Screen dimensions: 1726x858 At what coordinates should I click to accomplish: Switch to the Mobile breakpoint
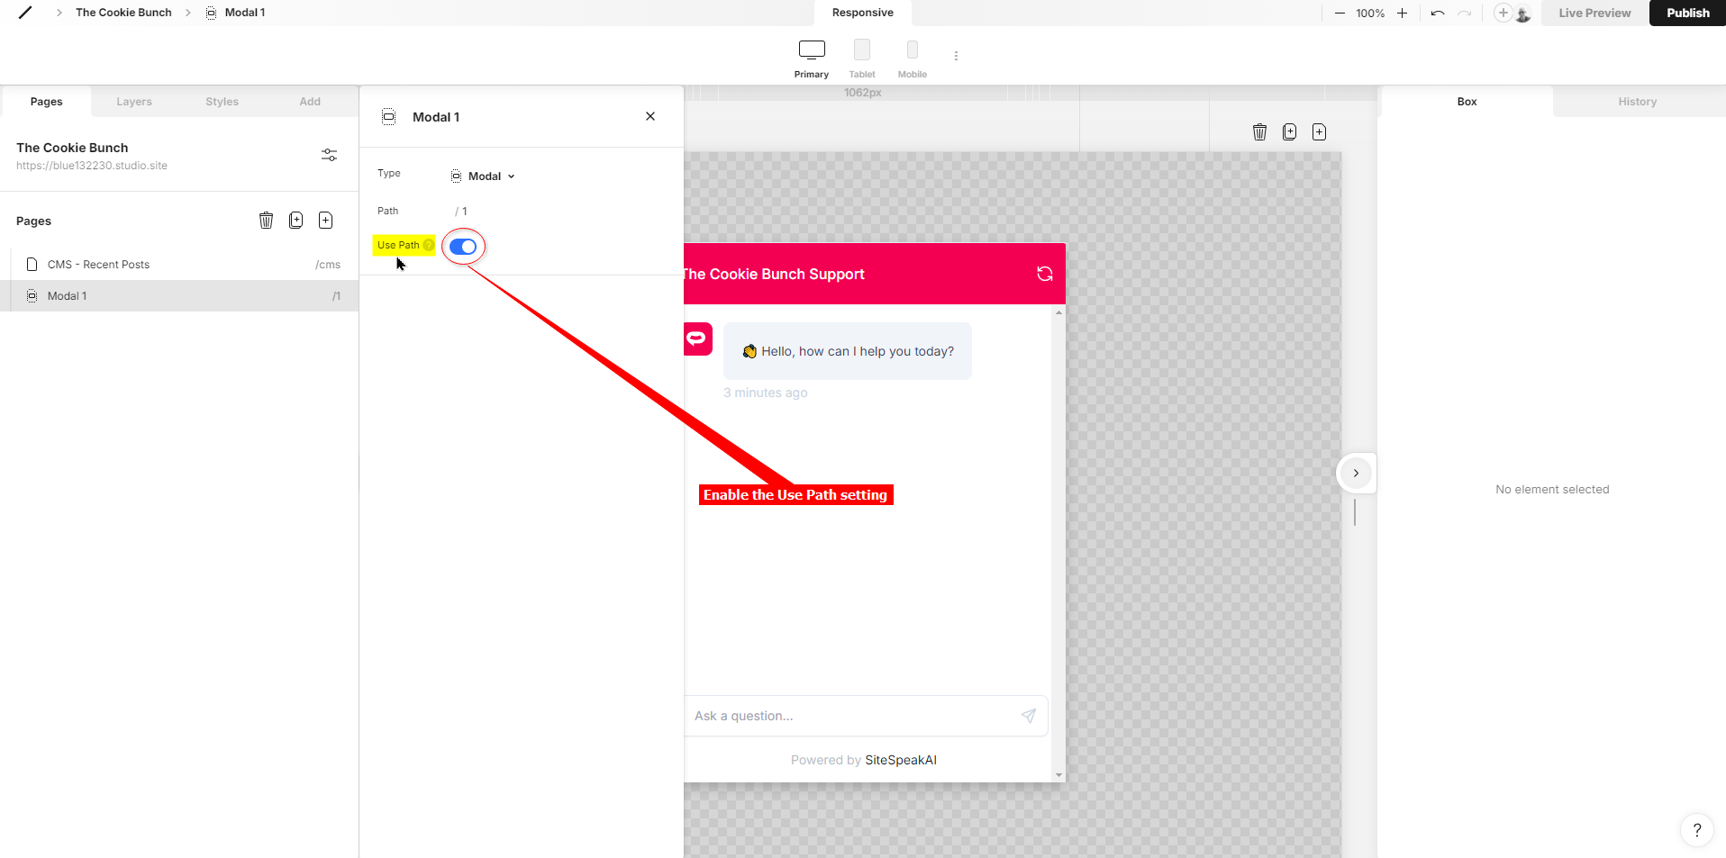[x=913, y=59]
